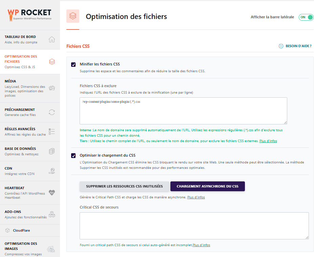Click the Média images icon

pyautogui.click(x=52, y=88)
